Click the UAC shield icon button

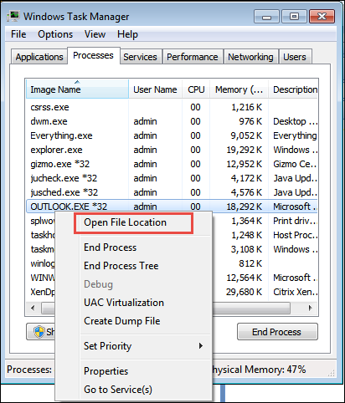click(x=41, y=332)
